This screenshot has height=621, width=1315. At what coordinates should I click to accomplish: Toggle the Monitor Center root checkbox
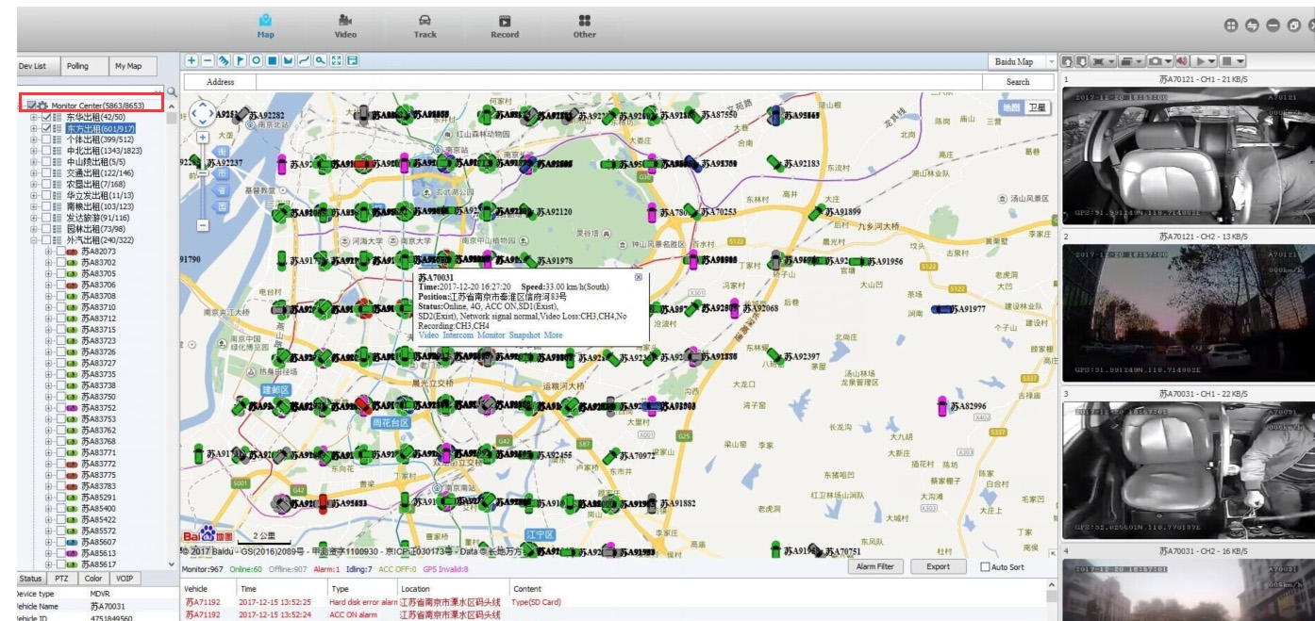[31, 106]
